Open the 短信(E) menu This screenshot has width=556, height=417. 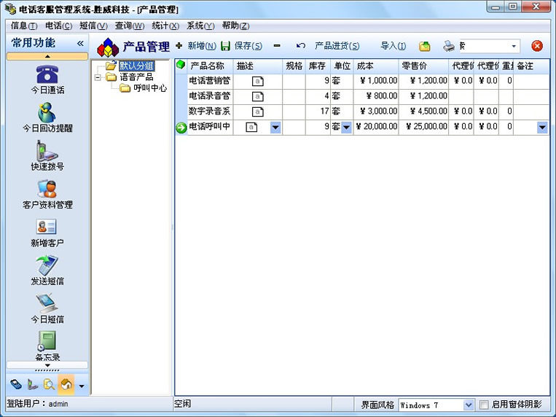92,26
